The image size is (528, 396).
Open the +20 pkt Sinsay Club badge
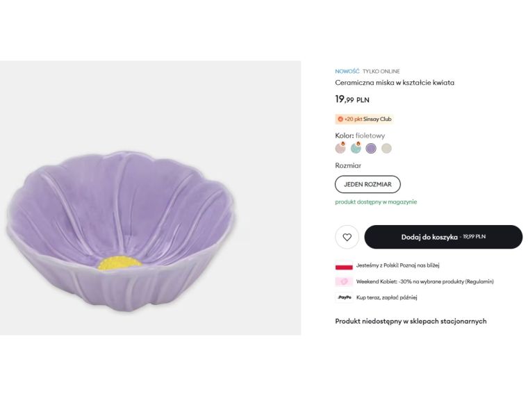coord(364,119)
